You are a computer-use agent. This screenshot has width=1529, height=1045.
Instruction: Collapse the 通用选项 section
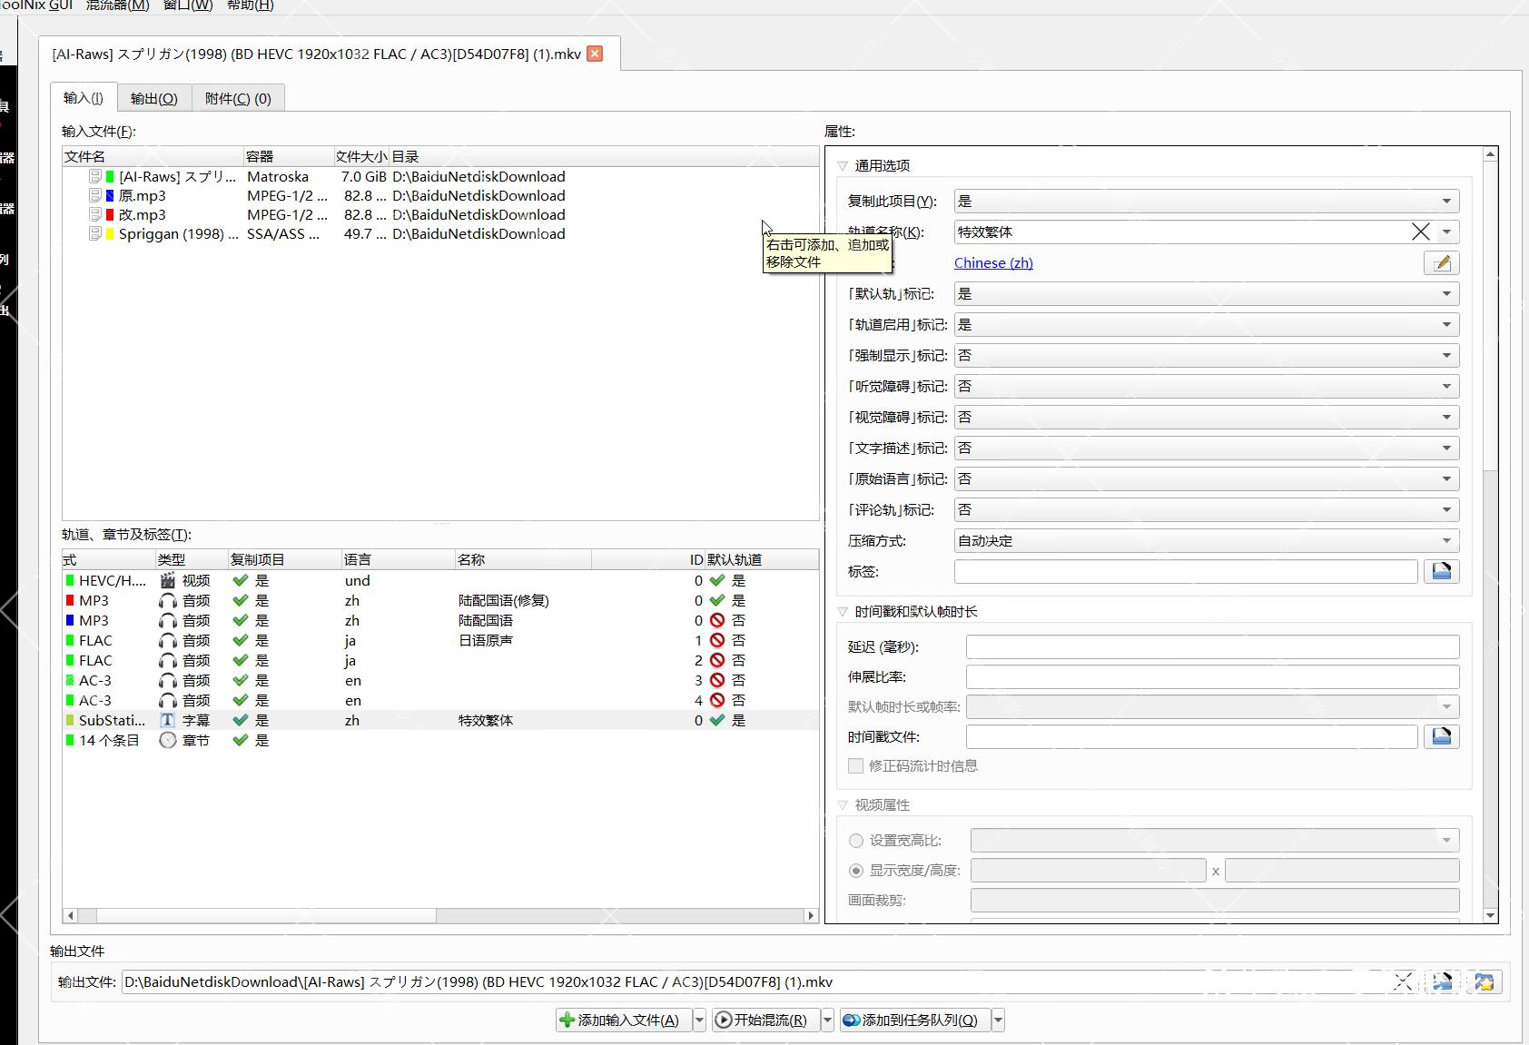(x=843, y=166)
